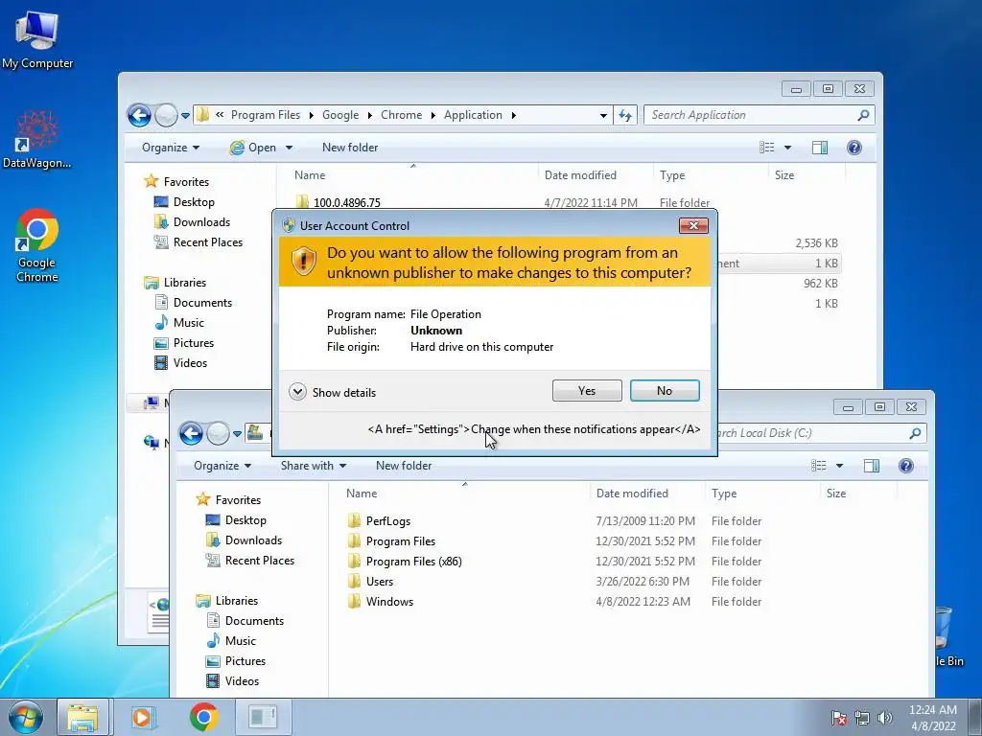The image size is (982, 736).
Task: Select the Users folder row
Action: 380,582
